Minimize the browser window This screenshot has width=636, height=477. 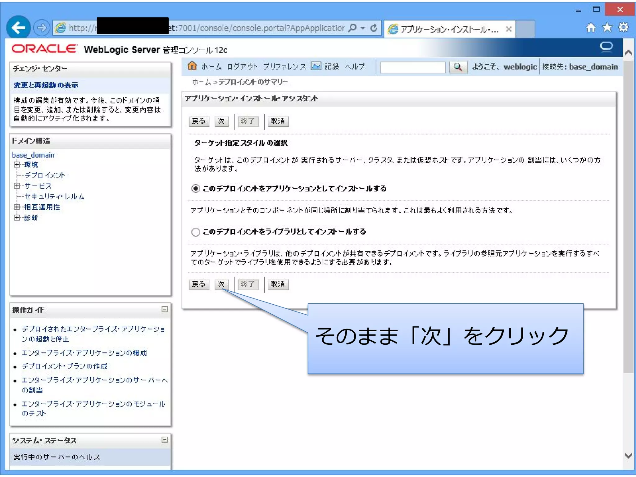click(x=578, y=11)
